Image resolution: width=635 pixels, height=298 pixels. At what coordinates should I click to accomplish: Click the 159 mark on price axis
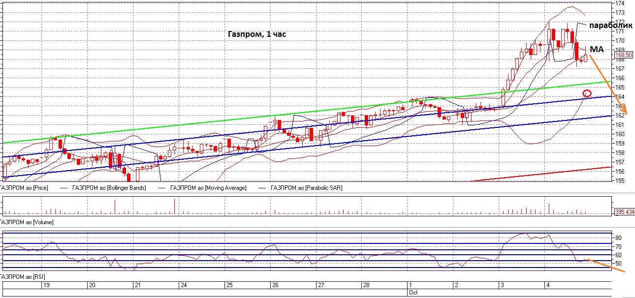[620, 143]
